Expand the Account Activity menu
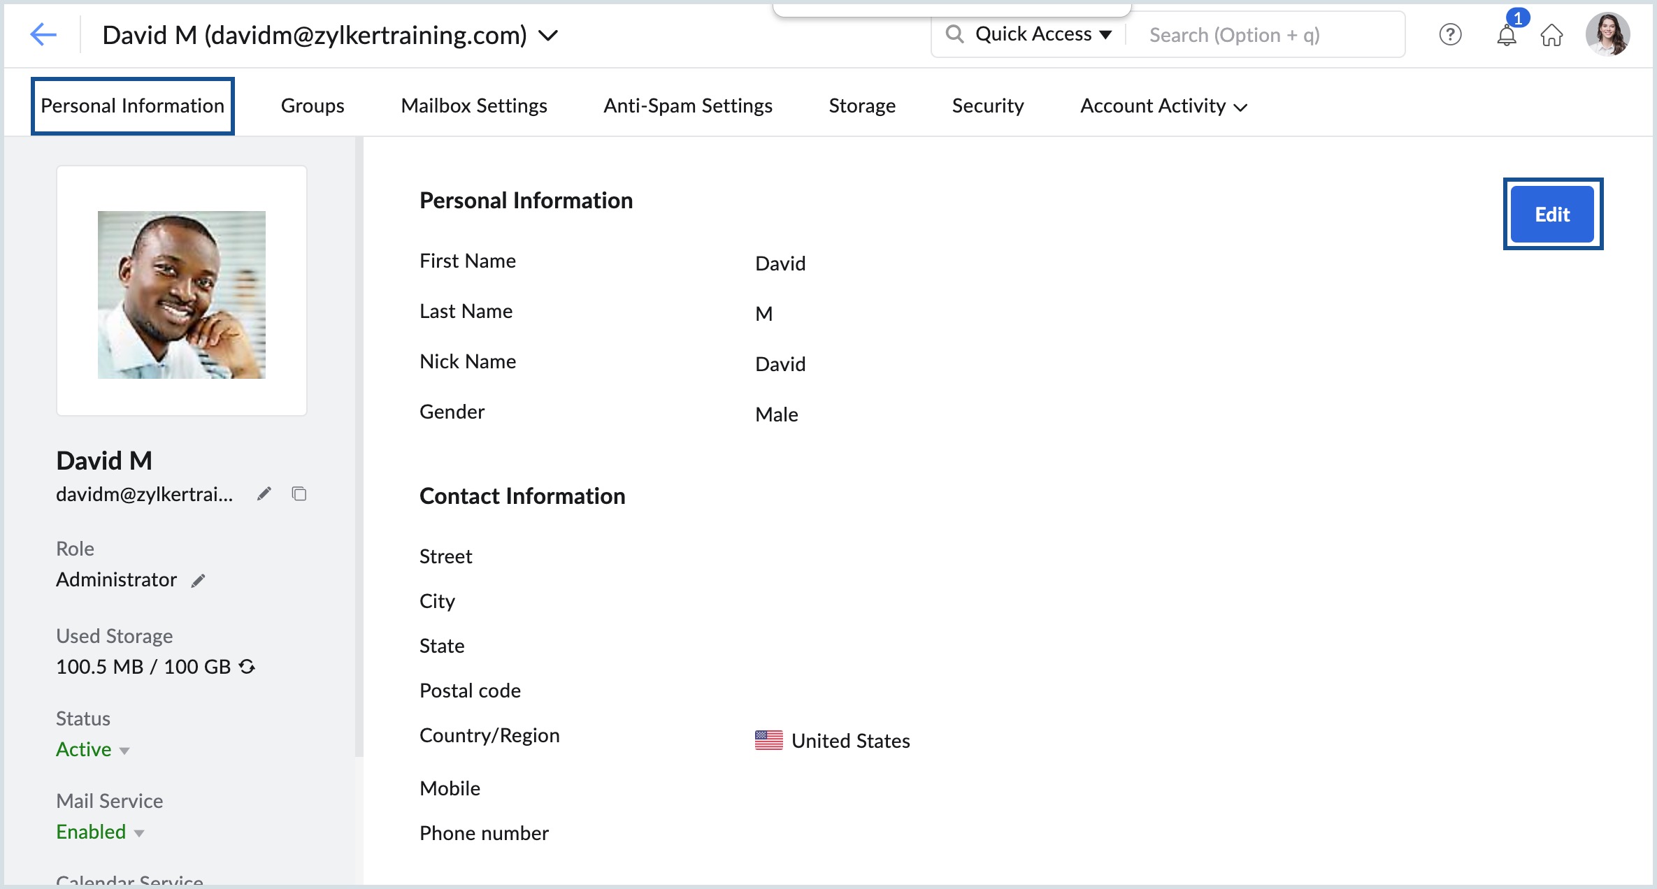1657x889 pixels. 1163,106
